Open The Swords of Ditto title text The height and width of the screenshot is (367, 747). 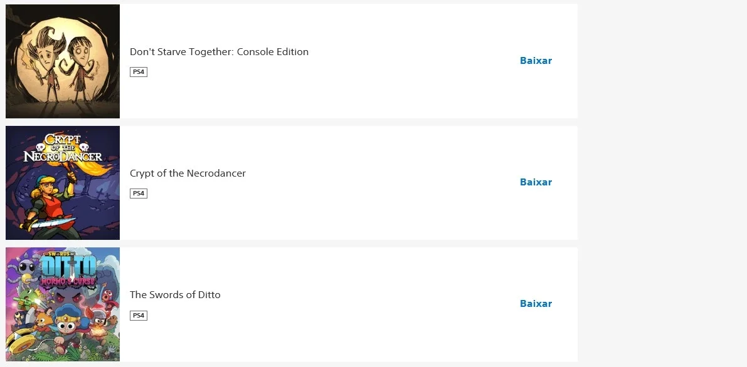tap(175, 294)
